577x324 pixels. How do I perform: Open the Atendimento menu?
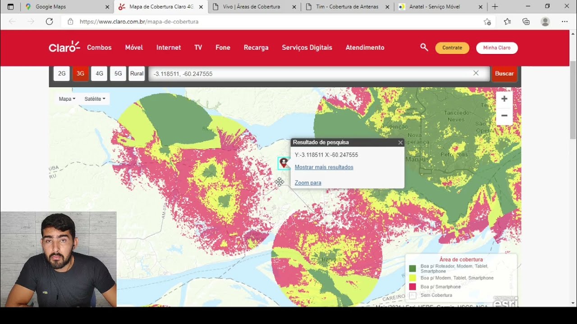pos(365,47)
